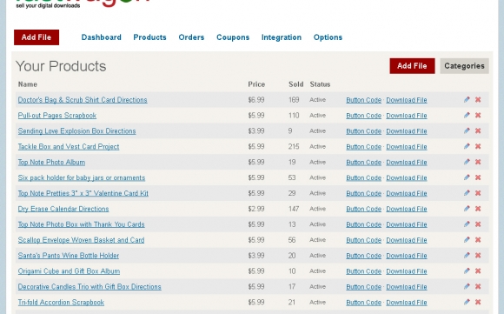Viewport: 504px width, 314px height.
Task: Click pencil edit icon for Tackle Box row
Action: [467, 146]
